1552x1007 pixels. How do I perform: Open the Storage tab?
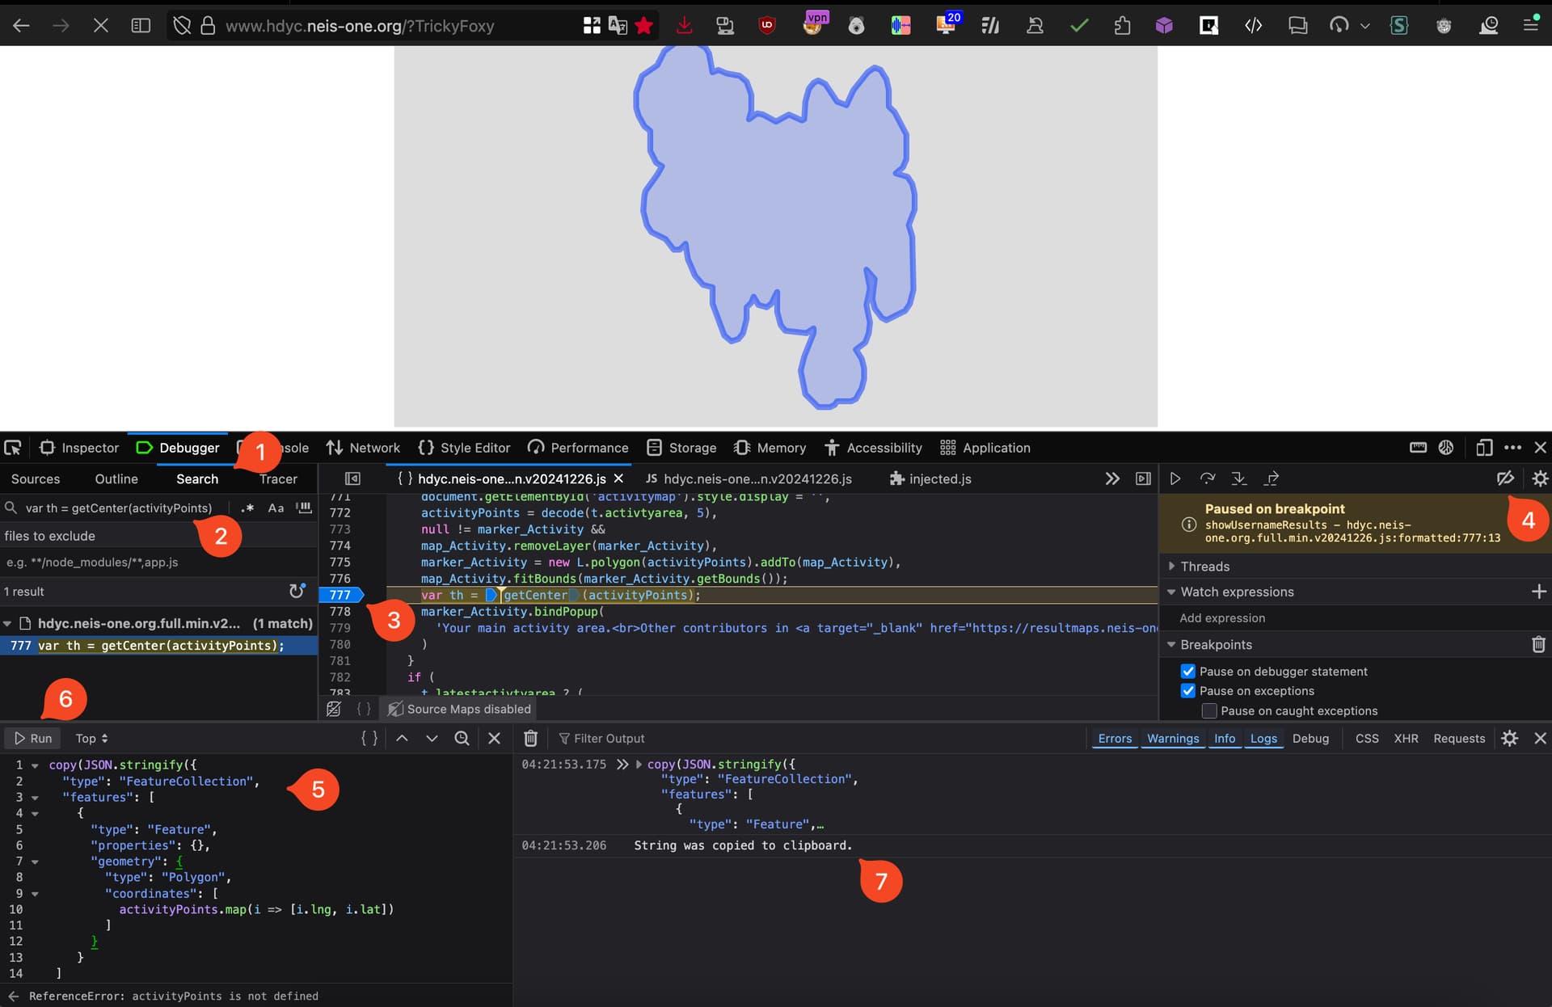(681, 448)
